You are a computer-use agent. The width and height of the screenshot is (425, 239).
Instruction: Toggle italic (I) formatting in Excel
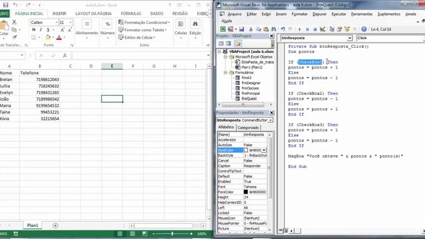41,30
